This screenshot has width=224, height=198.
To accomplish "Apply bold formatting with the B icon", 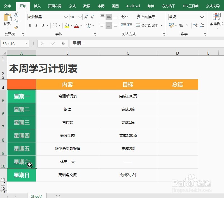I will [30, 25].
